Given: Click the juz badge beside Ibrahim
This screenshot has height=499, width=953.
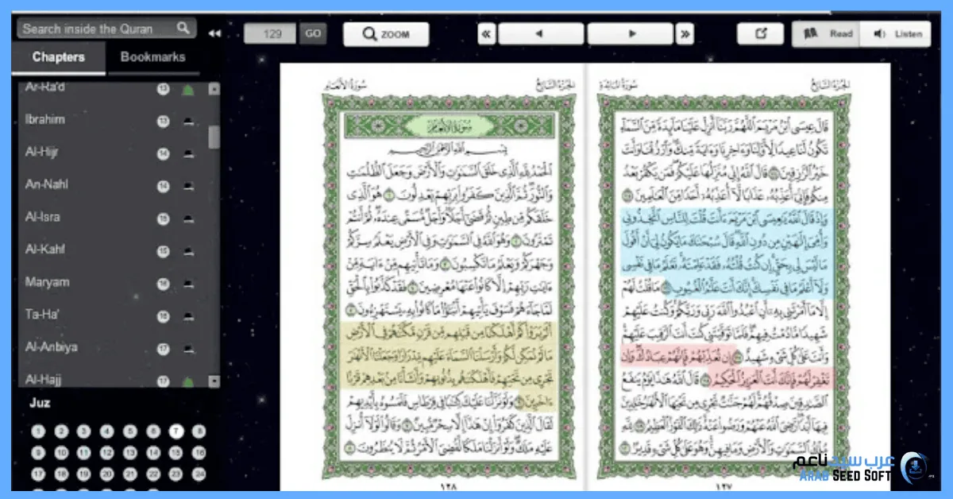Looking at the screenshot, I should pyautogui.click(x=164, y=122).
